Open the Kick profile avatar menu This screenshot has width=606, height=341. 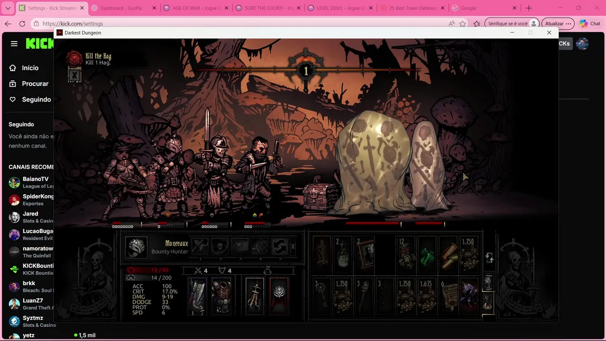(582, 44)
